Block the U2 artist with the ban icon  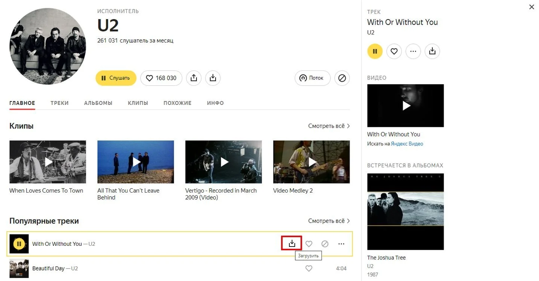[x=342, y=78]
